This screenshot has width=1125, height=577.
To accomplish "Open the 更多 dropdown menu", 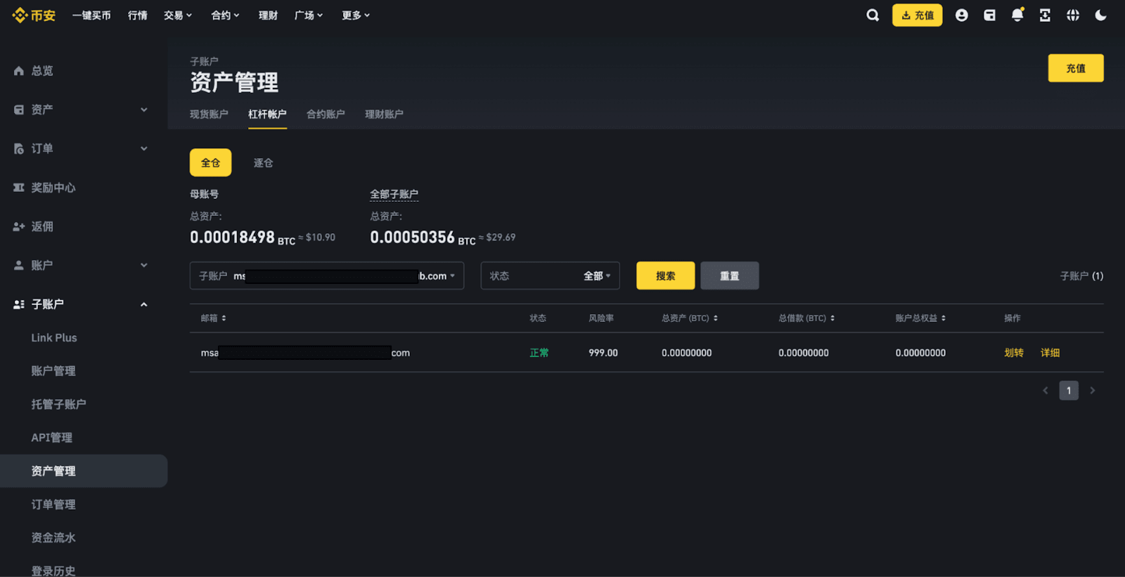I will 356,15.
